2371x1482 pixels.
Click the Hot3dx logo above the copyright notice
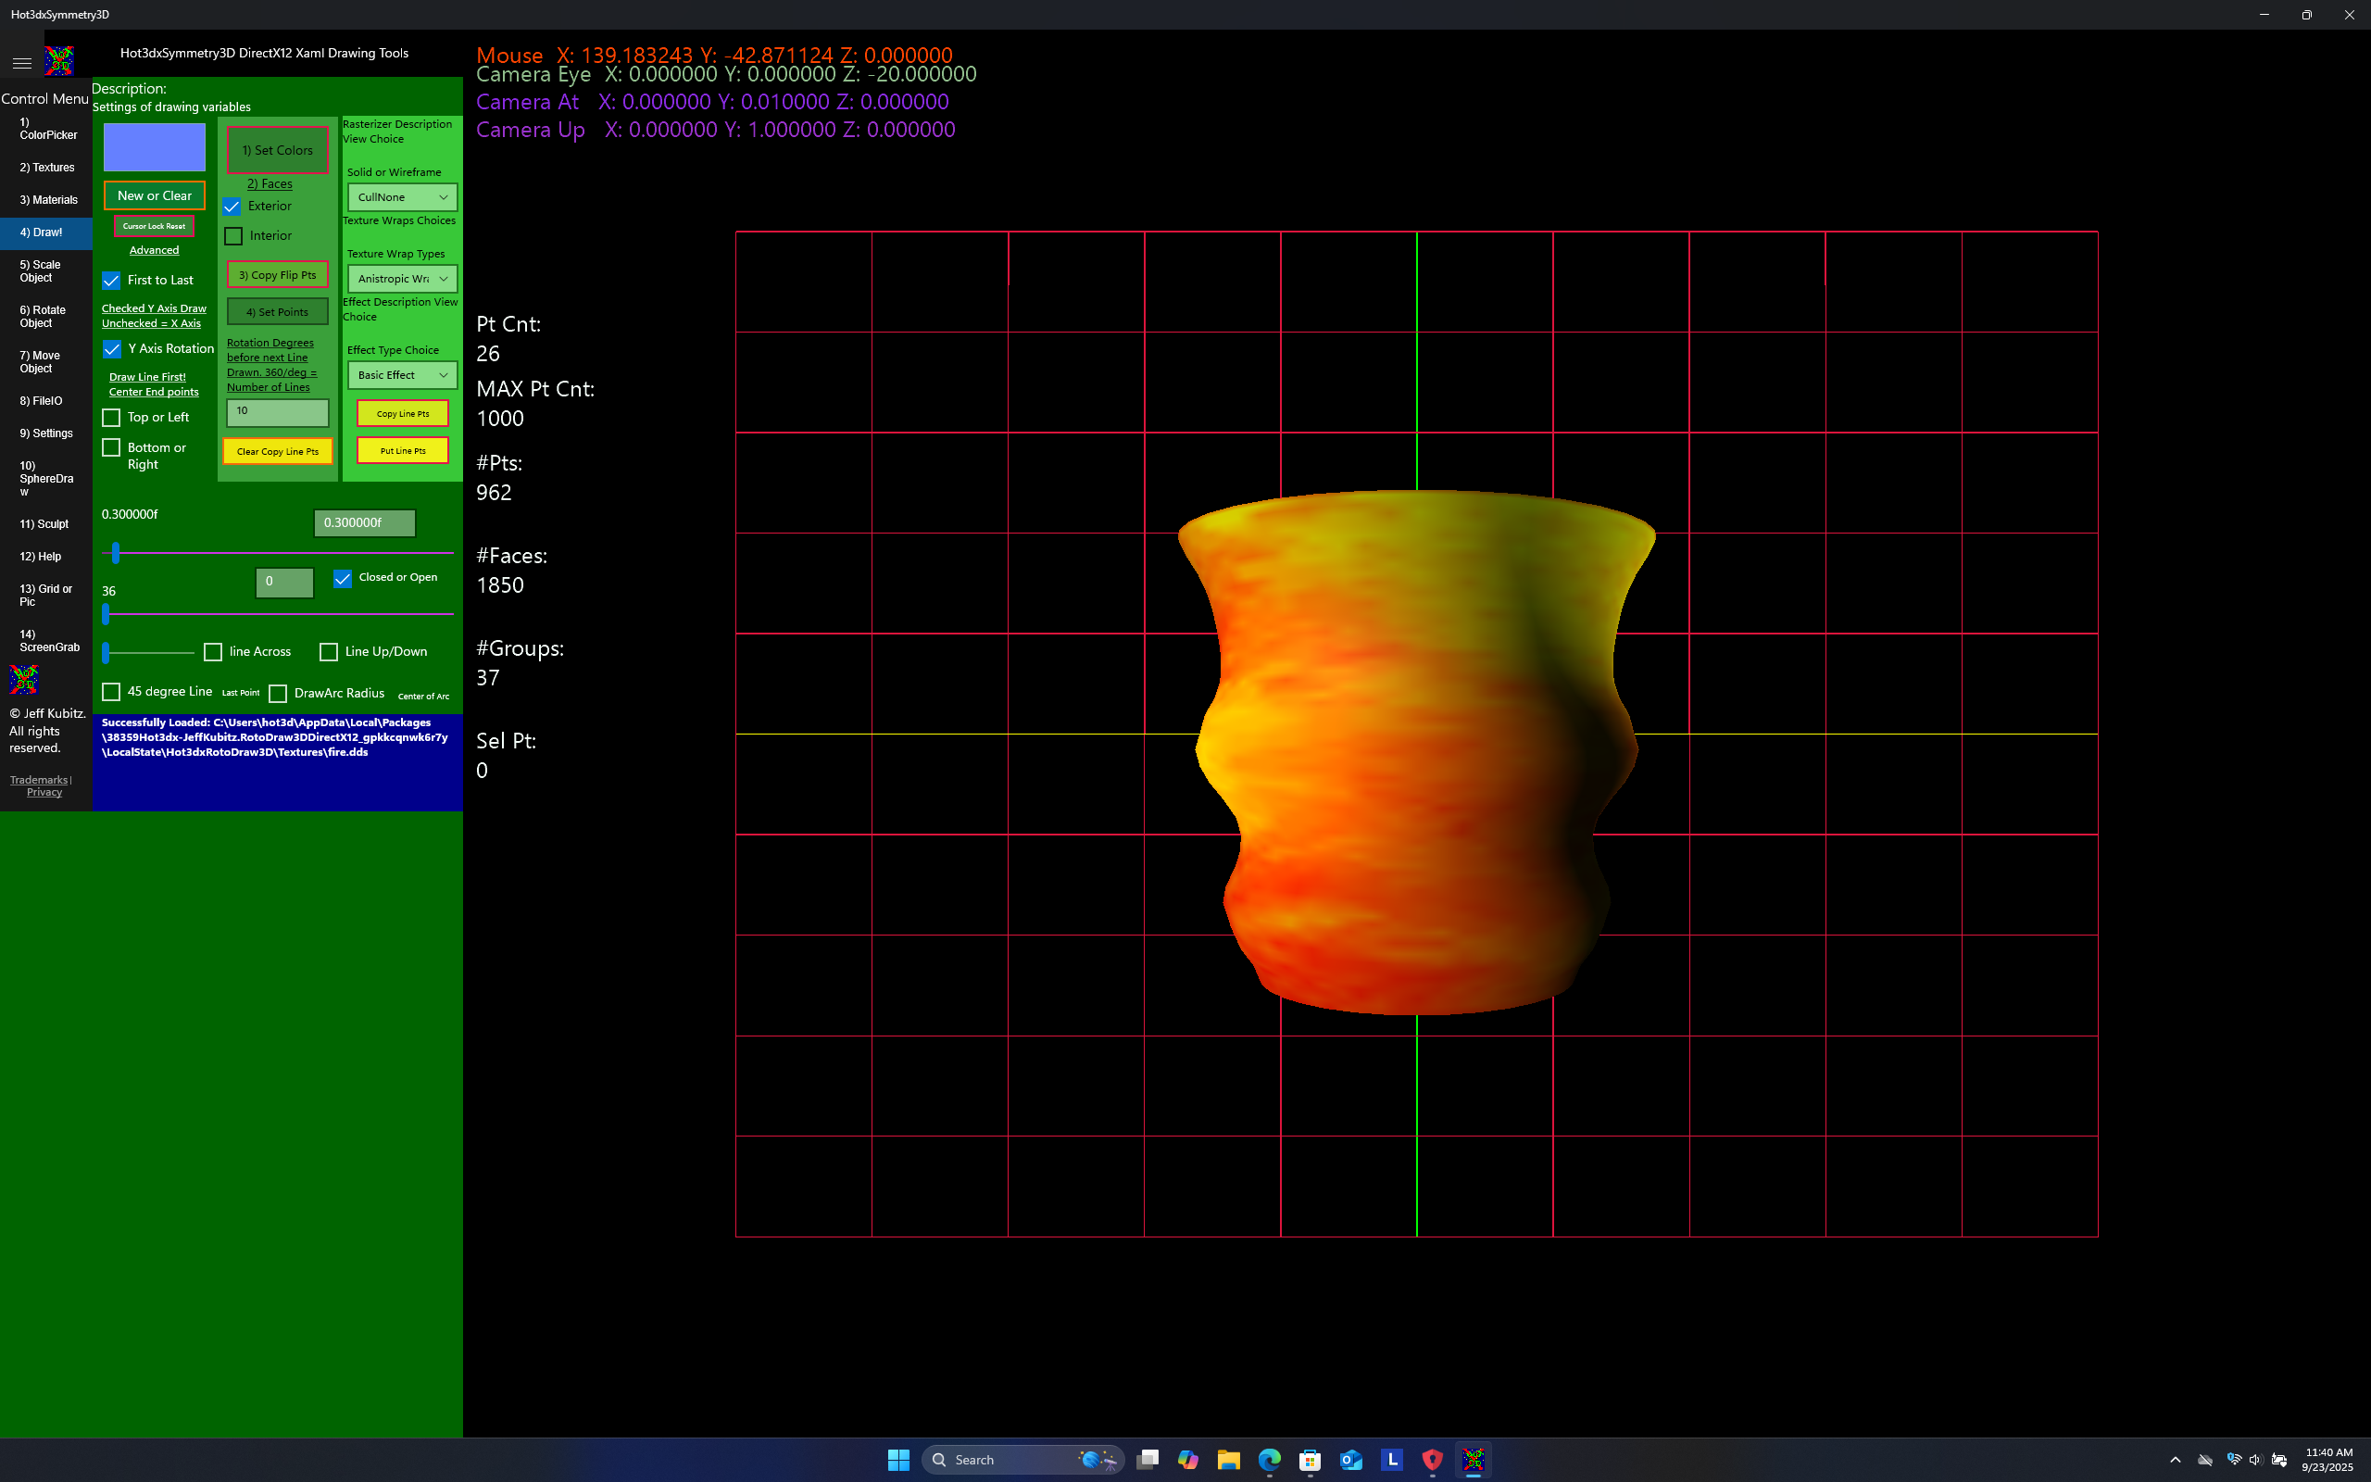(x=22, y=678)
